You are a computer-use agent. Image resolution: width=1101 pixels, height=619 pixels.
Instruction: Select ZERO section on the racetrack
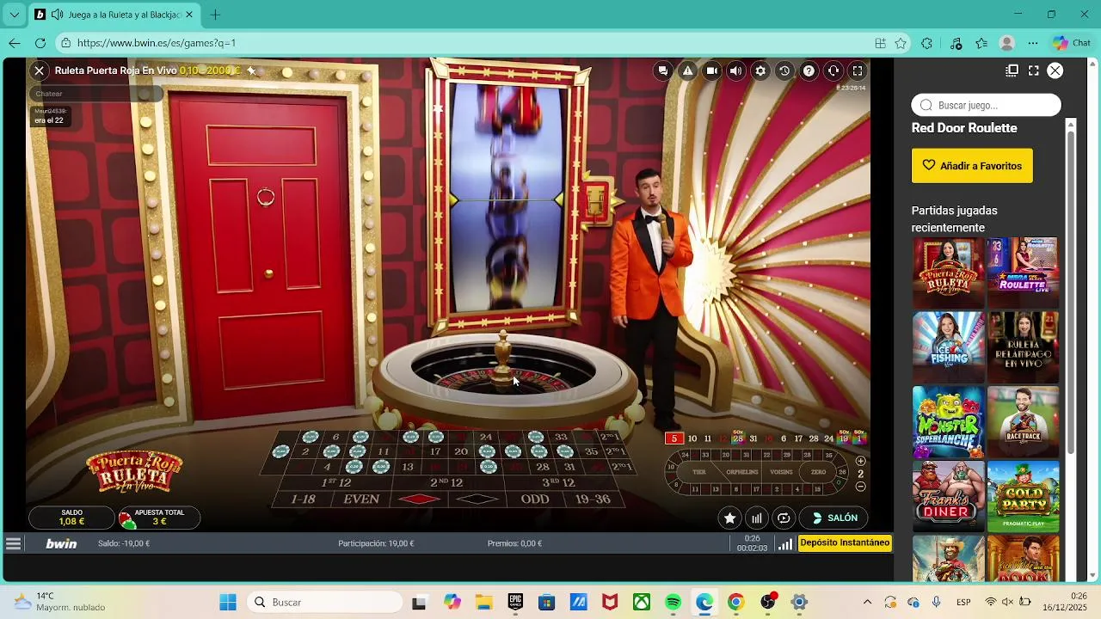coord(818,472)
